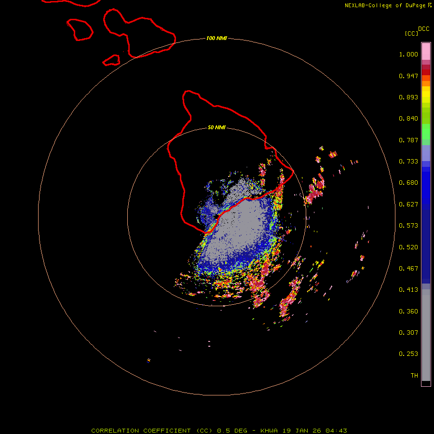Viewport: 434px width, 434px height.
Task: Select the 0.680 color scale value
Action: pos(408,183)
